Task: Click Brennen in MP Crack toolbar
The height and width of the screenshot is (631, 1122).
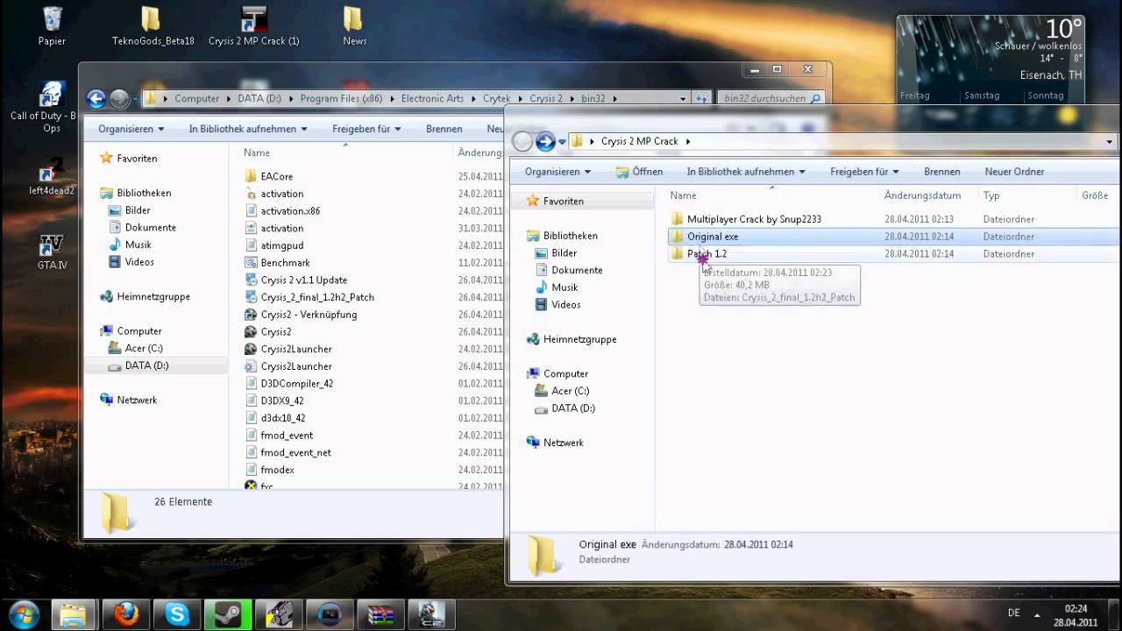Action: [x=941, y=172]
